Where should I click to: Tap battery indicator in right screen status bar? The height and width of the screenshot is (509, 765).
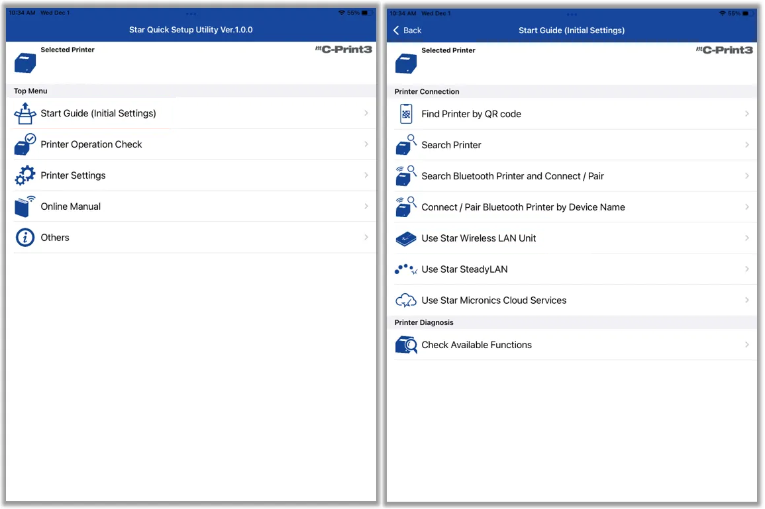[746, 13]
